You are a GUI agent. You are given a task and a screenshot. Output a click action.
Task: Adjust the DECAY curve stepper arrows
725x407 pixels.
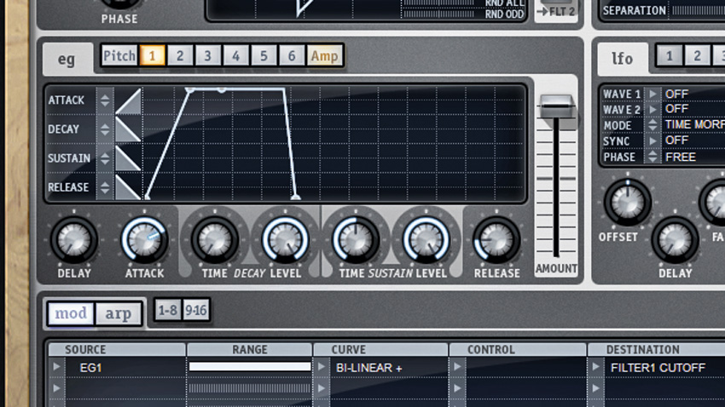(105, 129)
